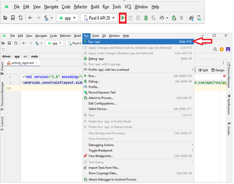Switch editor to Split view
234x184 pixels.
point(203,70)
